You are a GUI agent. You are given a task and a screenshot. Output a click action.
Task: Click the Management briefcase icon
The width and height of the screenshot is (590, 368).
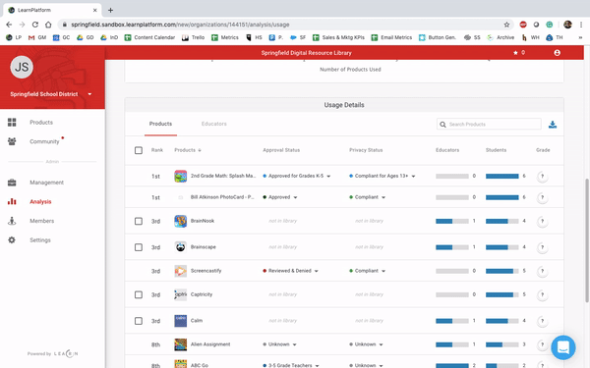12,183
